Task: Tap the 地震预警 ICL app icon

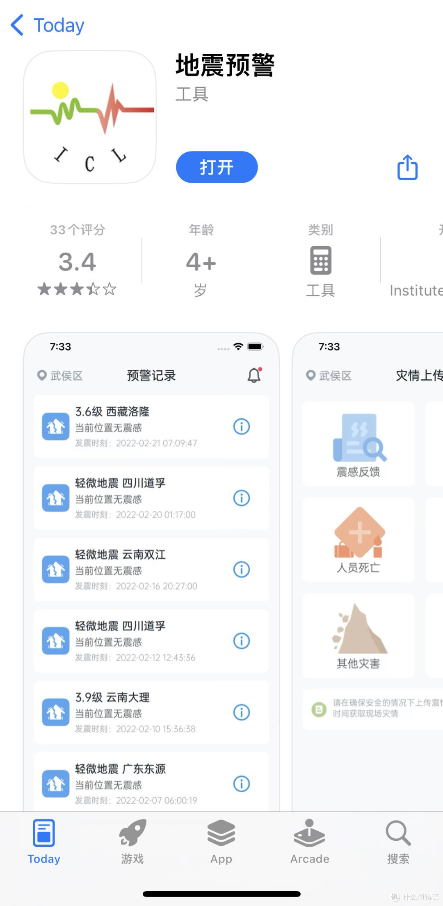Action: [90, 117]
